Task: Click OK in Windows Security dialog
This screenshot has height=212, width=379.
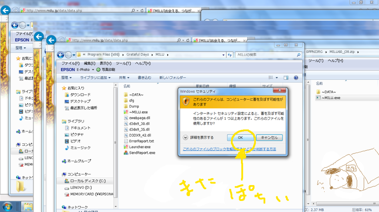Action: tap(240, 138)
